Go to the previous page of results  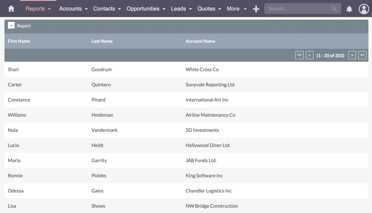tap(309, 55)
